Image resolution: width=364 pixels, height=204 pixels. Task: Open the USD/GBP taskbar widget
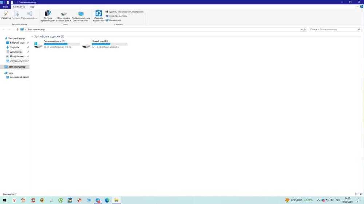(299, 200)
